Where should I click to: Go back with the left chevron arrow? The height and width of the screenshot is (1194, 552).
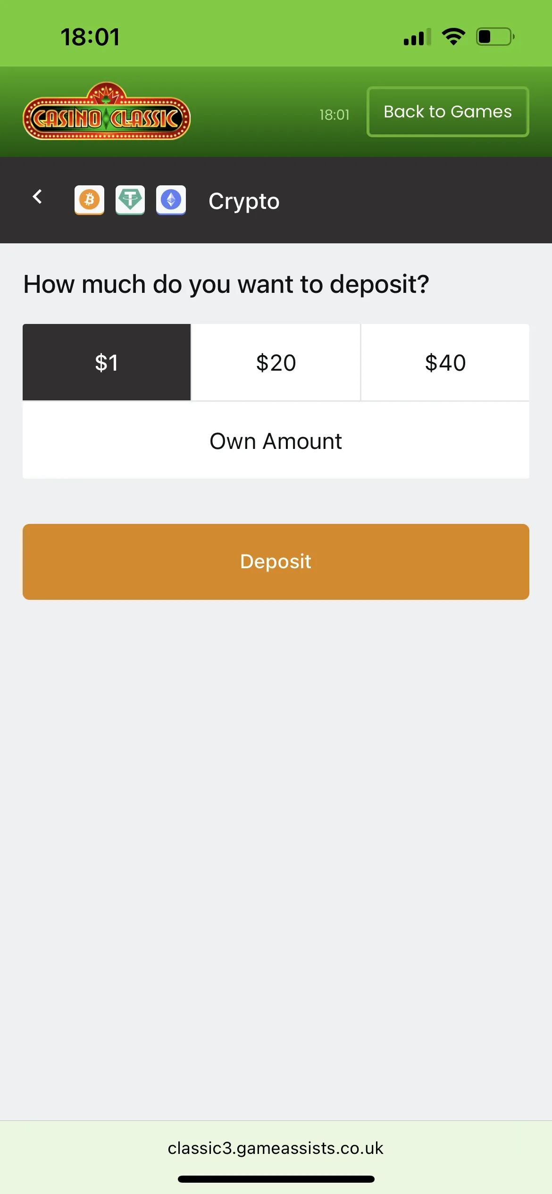pos(38,197)
